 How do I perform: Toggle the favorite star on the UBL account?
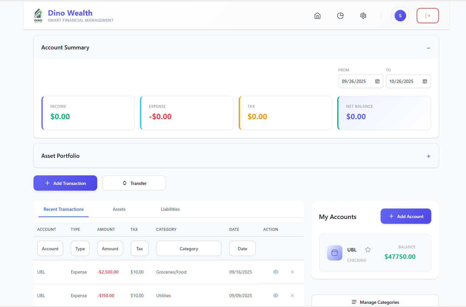pos(368,250)
